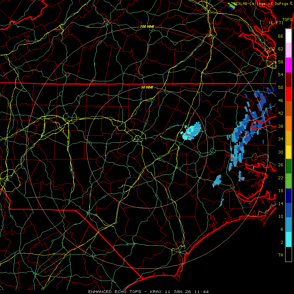Click the dark red 54 kft legend swatch
The width and height of the screenshot is (294, 294).
pos(288,80)
